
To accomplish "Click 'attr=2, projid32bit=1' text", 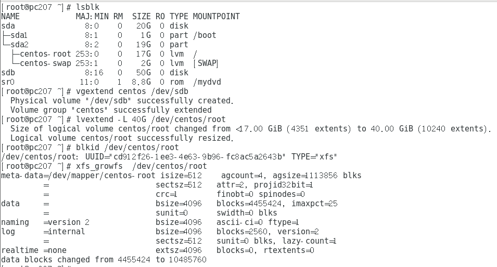I will [265, 185].
